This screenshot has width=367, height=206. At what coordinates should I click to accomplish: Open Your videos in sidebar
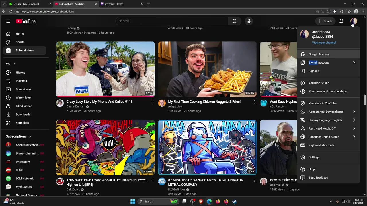click(x=25, y=89)
